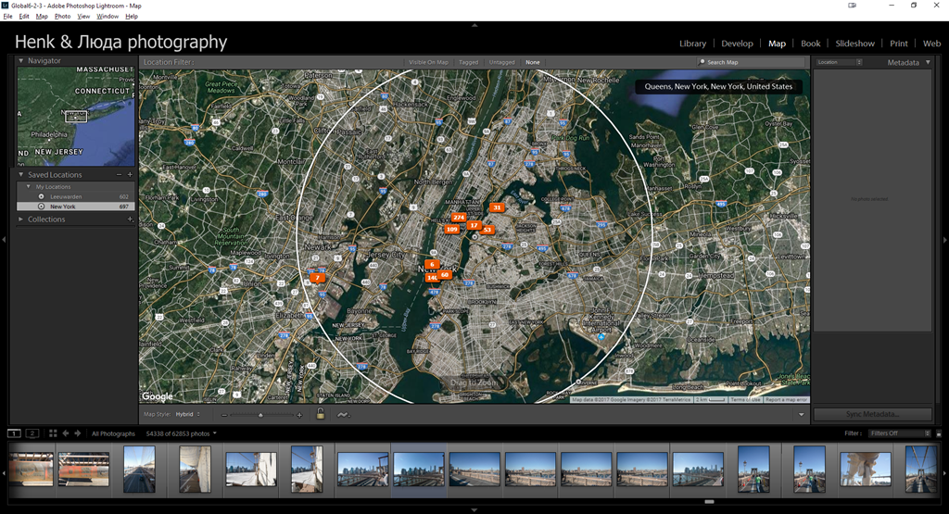Hide left panels with the side arrow
The width and height of the screenshot is (949, 514).
pos(4,240)
